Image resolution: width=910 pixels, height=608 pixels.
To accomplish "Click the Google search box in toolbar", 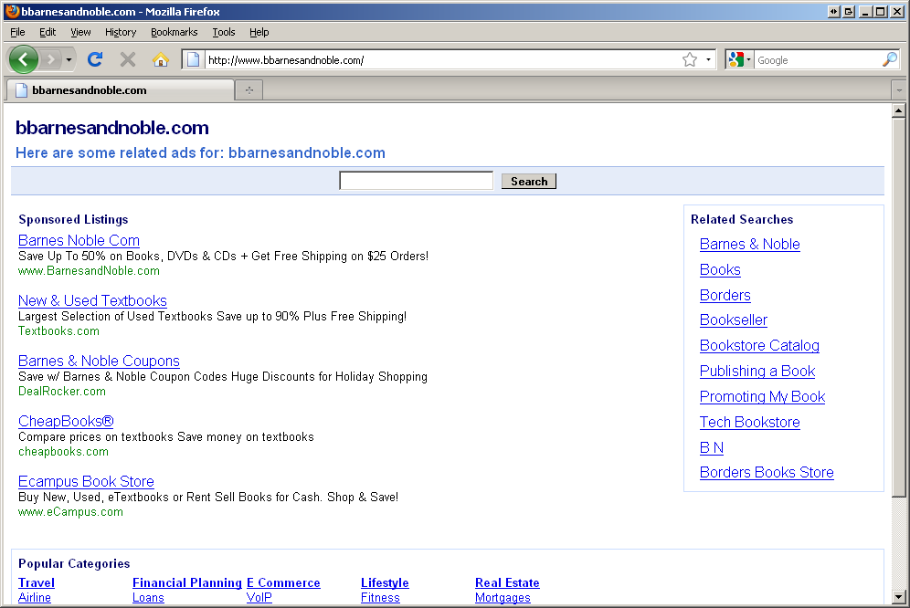I will tap(817, 59).
